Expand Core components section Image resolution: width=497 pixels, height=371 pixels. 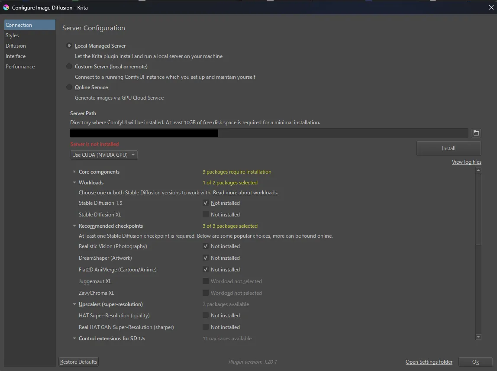[74, 172]
